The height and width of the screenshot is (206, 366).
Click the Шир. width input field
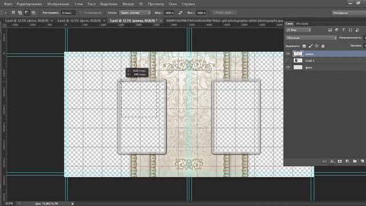pyautogui.click(x=169, y=13)
